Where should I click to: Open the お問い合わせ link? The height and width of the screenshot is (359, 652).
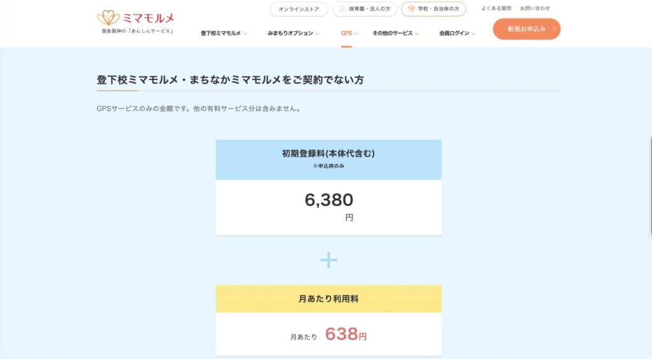click(x=535, y=8)
